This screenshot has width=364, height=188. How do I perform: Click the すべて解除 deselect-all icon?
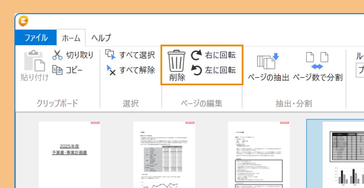pyautogui.click(x=111, y=70)
